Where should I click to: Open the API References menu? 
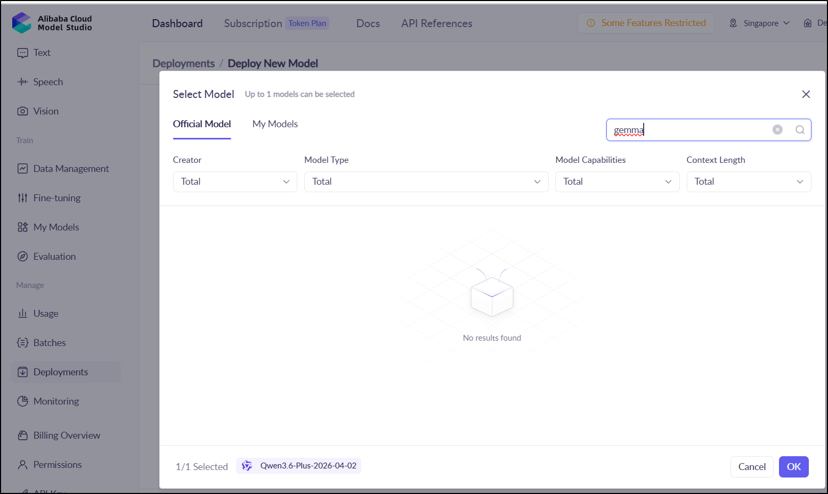pos(437,23)
